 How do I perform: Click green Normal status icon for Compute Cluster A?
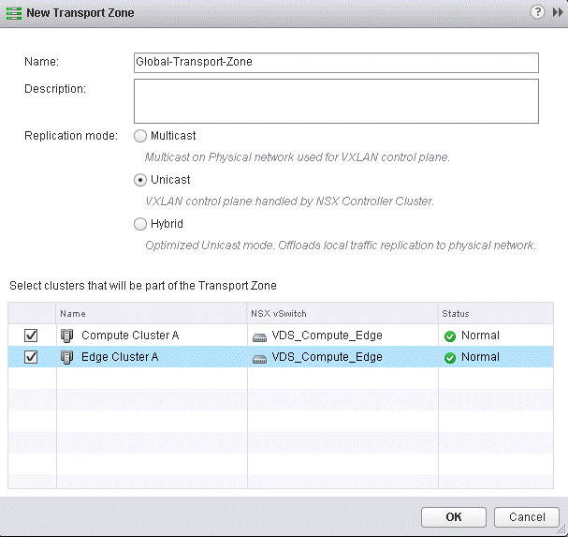tap(450, 336)
